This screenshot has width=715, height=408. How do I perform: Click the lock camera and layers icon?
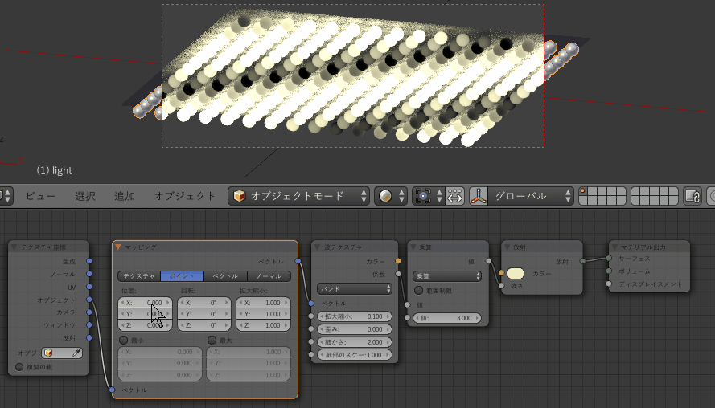692,196
